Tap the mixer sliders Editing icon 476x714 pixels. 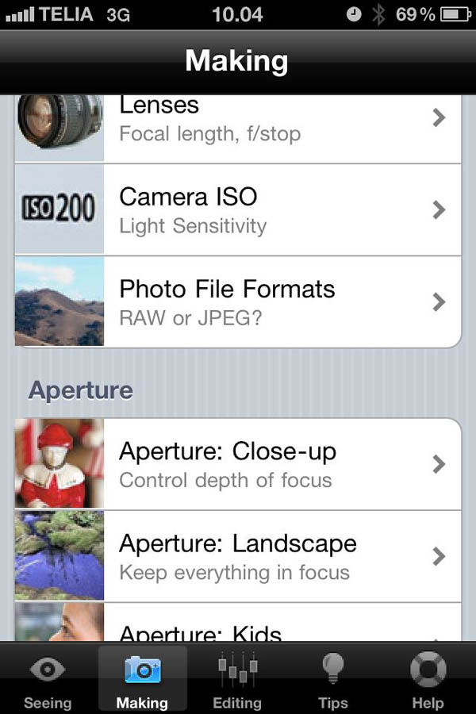click(x=237, y=670)
